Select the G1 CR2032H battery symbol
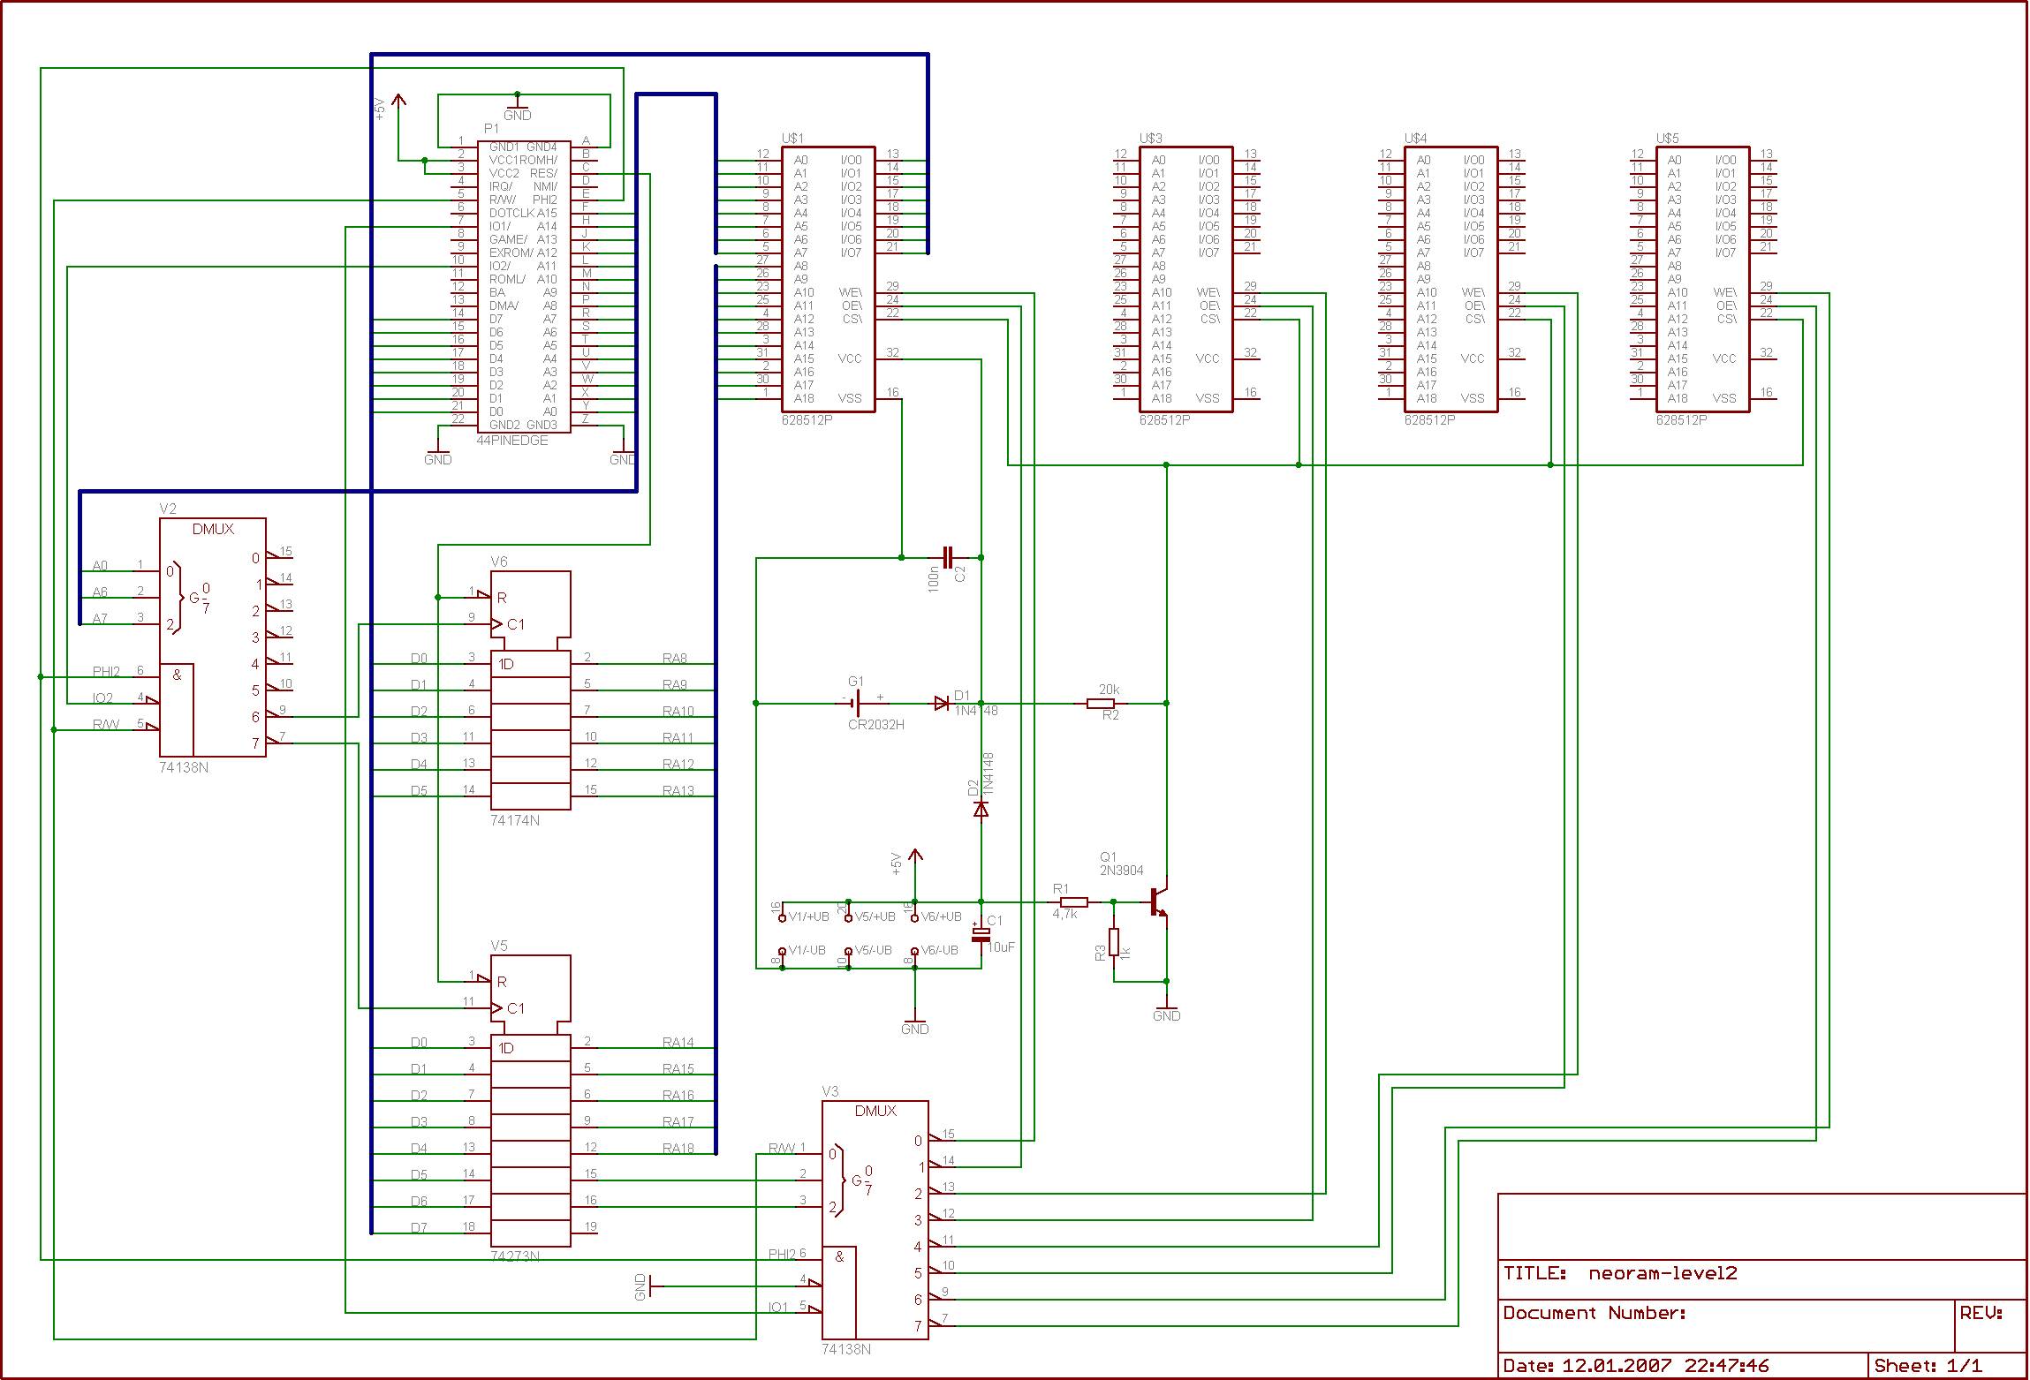The image size is (2030, 1380). pyautogui.click(x=856, y=703)
